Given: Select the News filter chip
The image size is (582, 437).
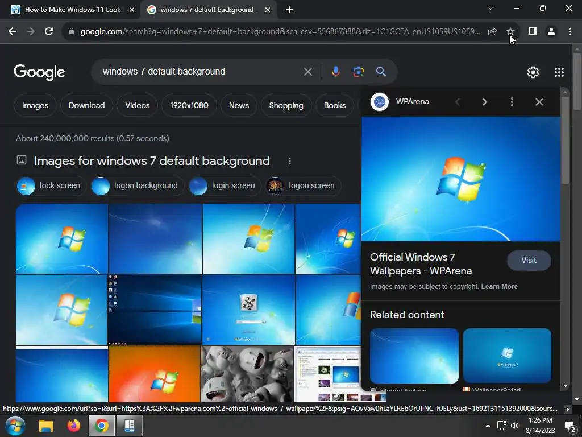Looking at the screenshot, I should point(239,105).
